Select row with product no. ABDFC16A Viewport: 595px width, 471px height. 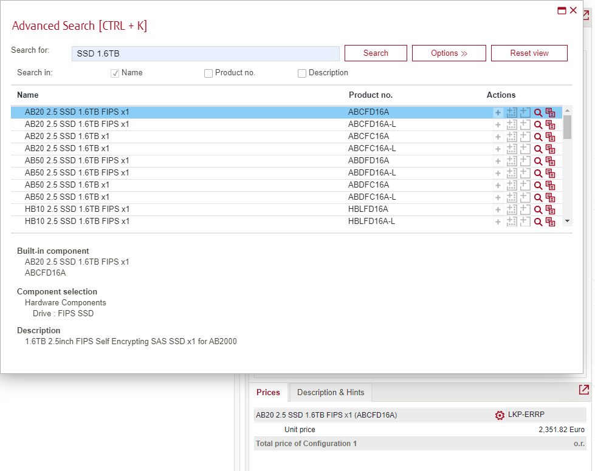coord(286,185)
